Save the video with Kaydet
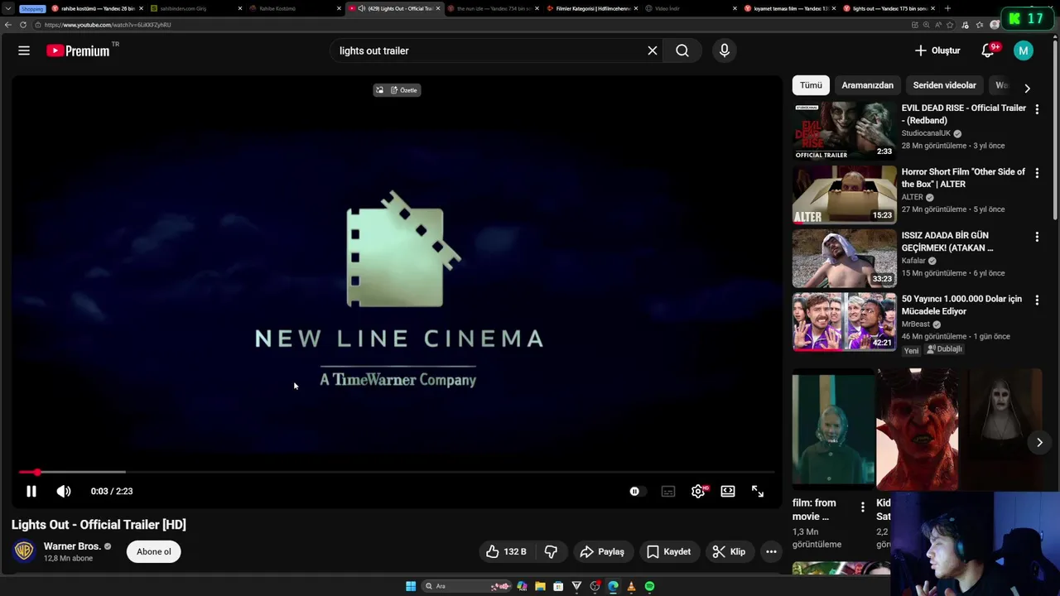The image size is (1060, 596). click(668, 551)
